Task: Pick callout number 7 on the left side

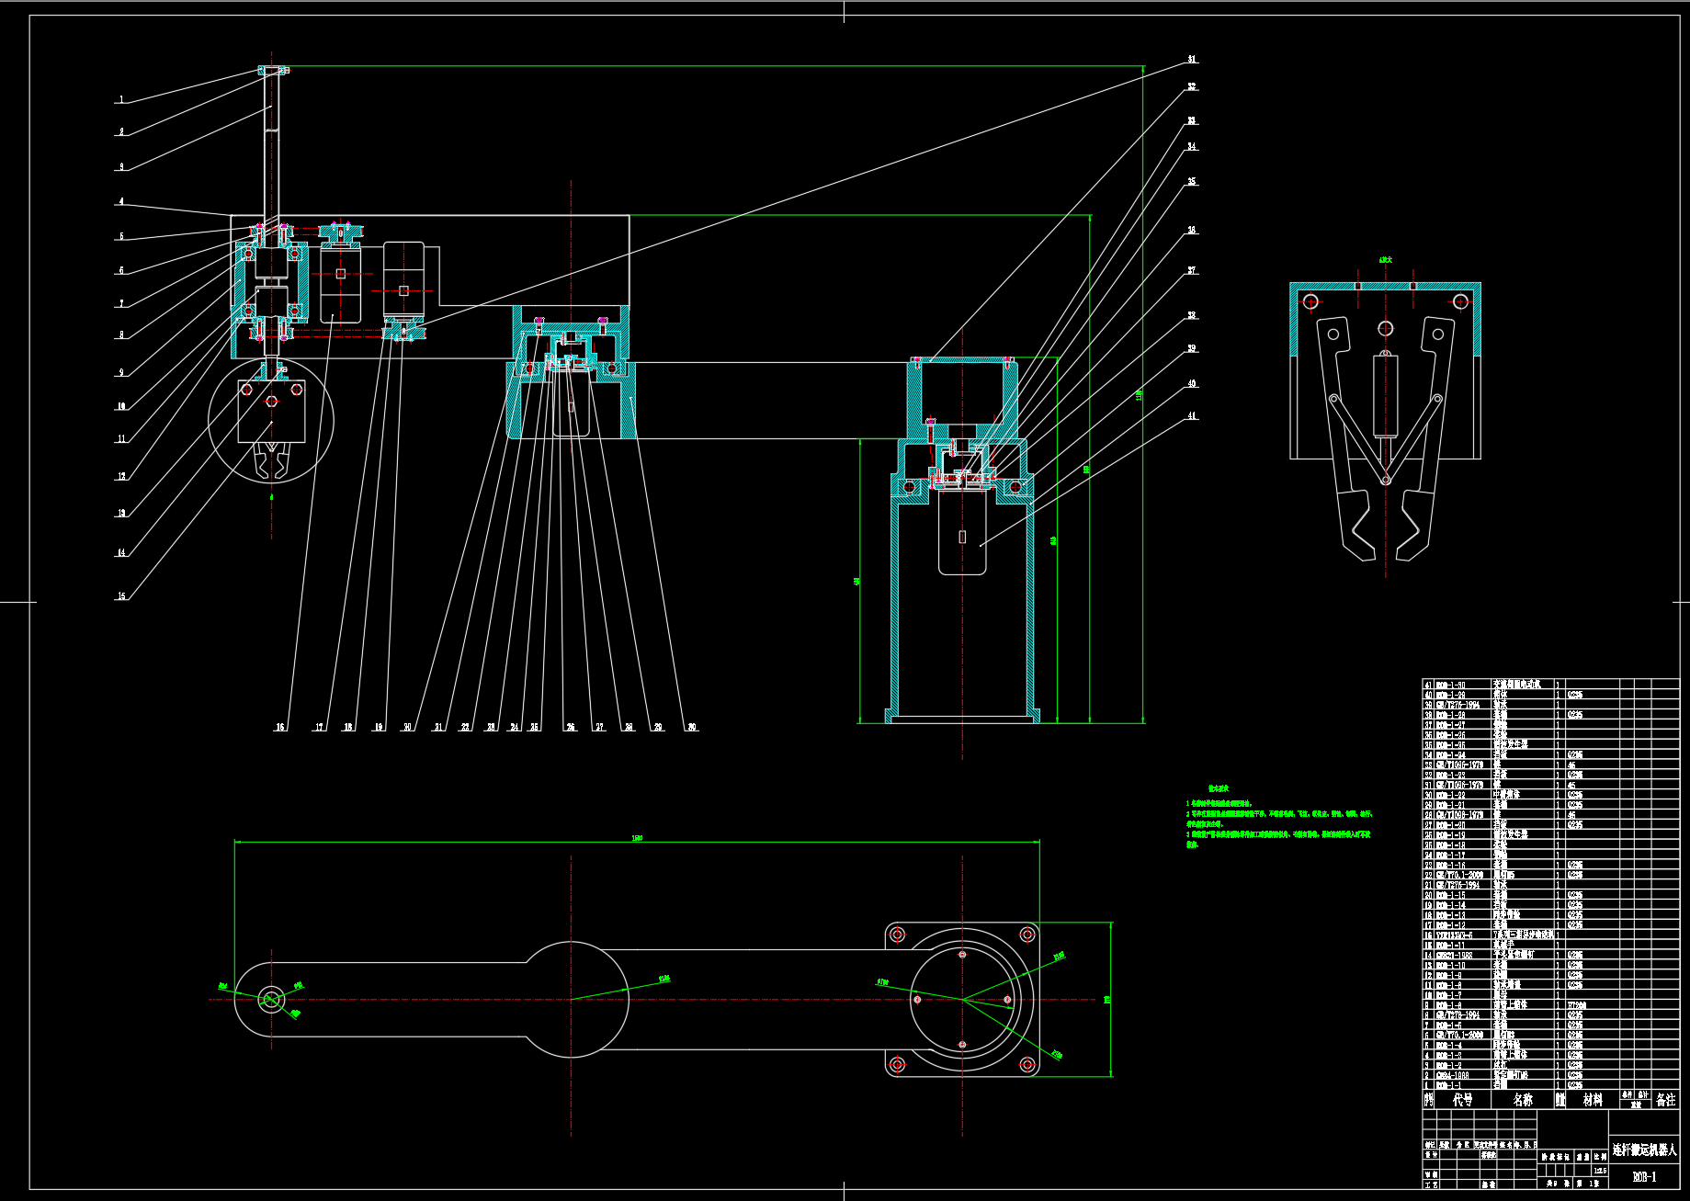Action: click(120, 303)
